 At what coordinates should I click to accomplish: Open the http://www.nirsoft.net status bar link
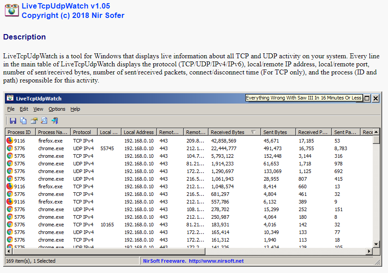coord(216,261)
